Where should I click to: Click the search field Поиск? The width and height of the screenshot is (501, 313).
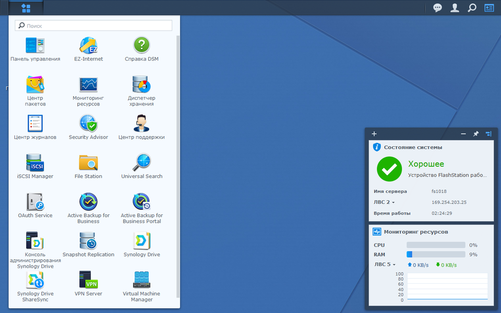pos(93,26)
